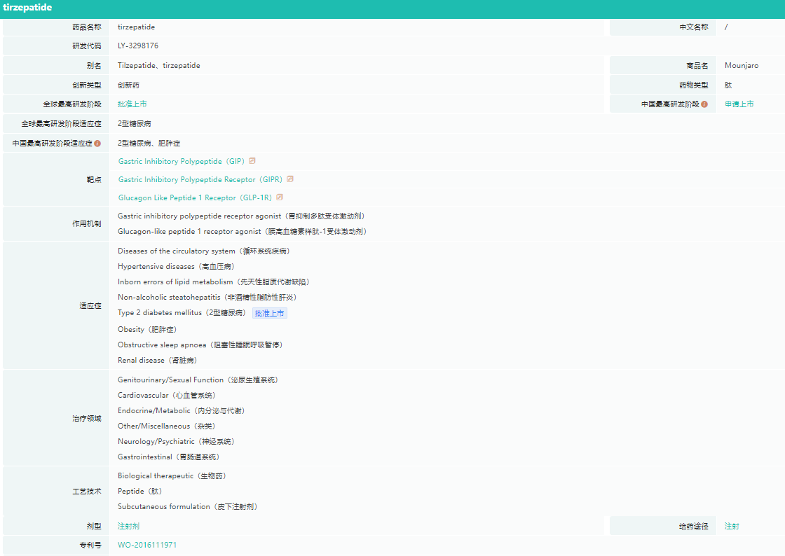Open the external link icon beside GIPR target

pos(290,179)
